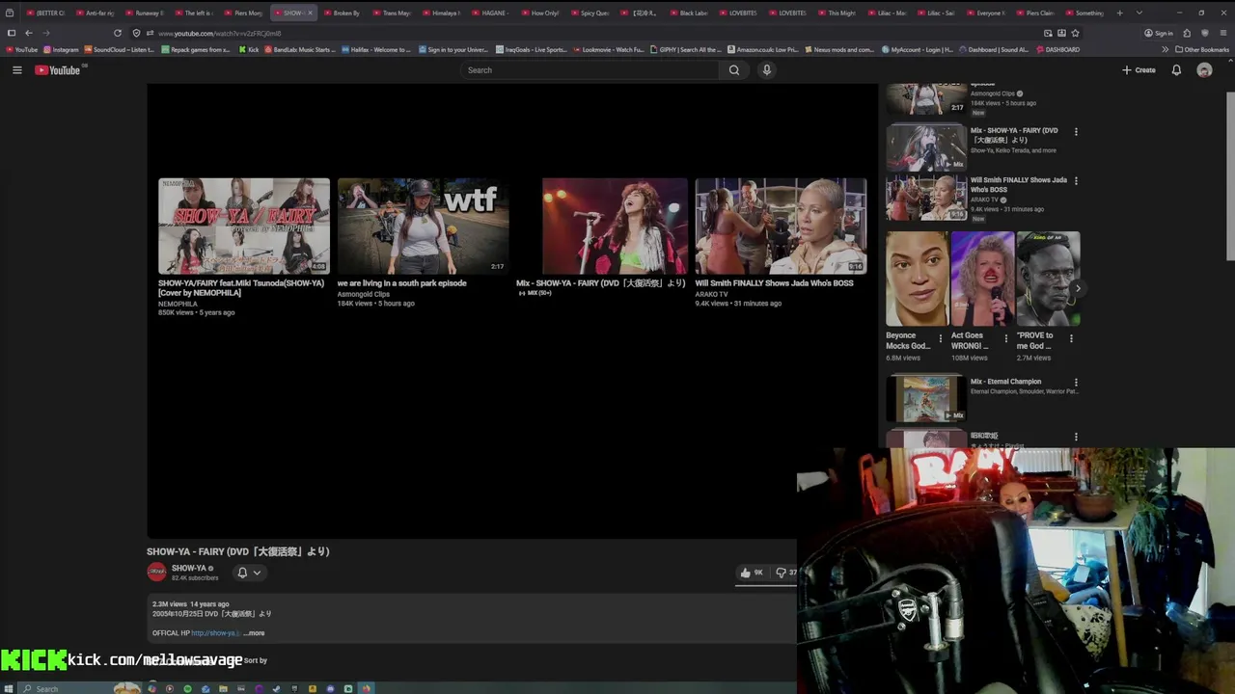
Task: Show the next Shorts with the right chevron
Action: point(1078,288)
